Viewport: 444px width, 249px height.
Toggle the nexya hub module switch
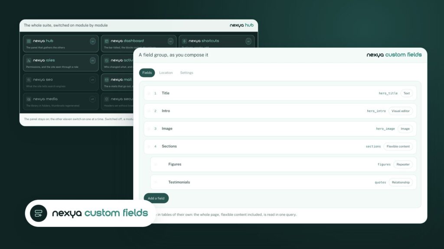tap(93, 41)
